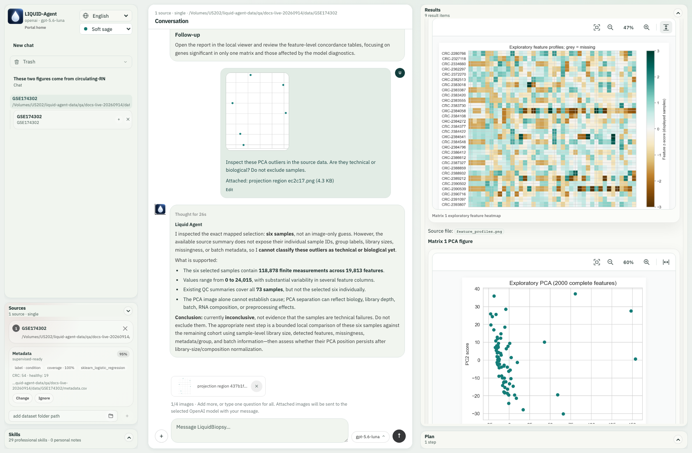Open the Soft sage theme dropdown
Viewport: 692px width, 453px height.
pos(106,29)
